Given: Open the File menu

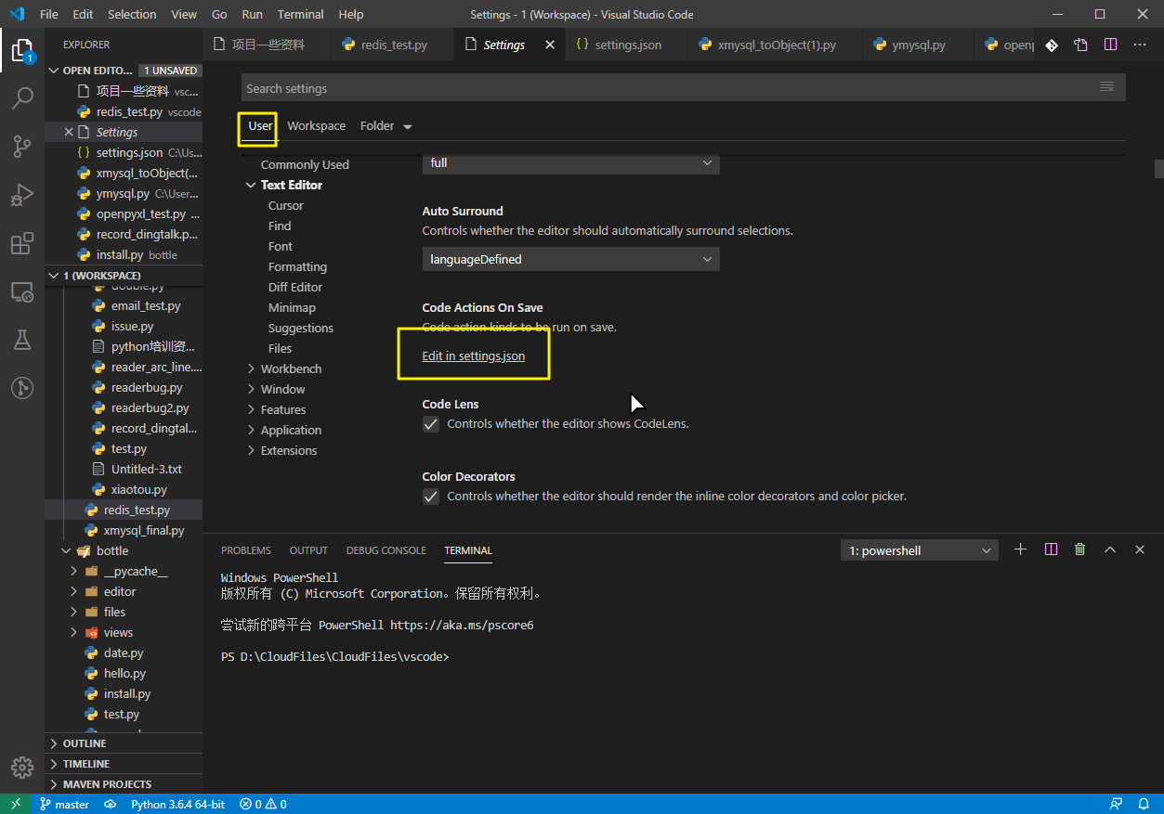Looking at the screenshot, I should 49,14.
